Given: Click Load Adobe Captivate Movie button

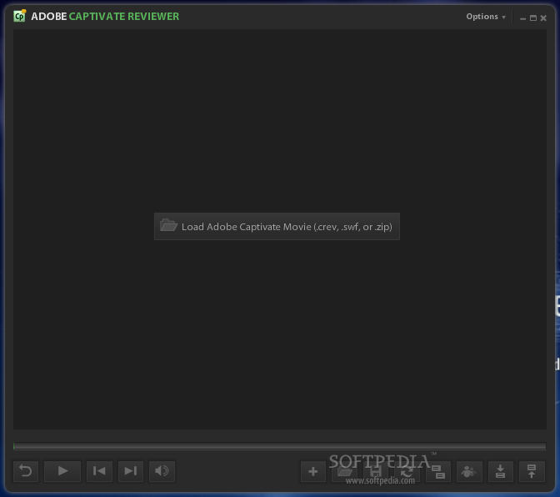Looking at the screenshot, I should [x=277, y=227].
